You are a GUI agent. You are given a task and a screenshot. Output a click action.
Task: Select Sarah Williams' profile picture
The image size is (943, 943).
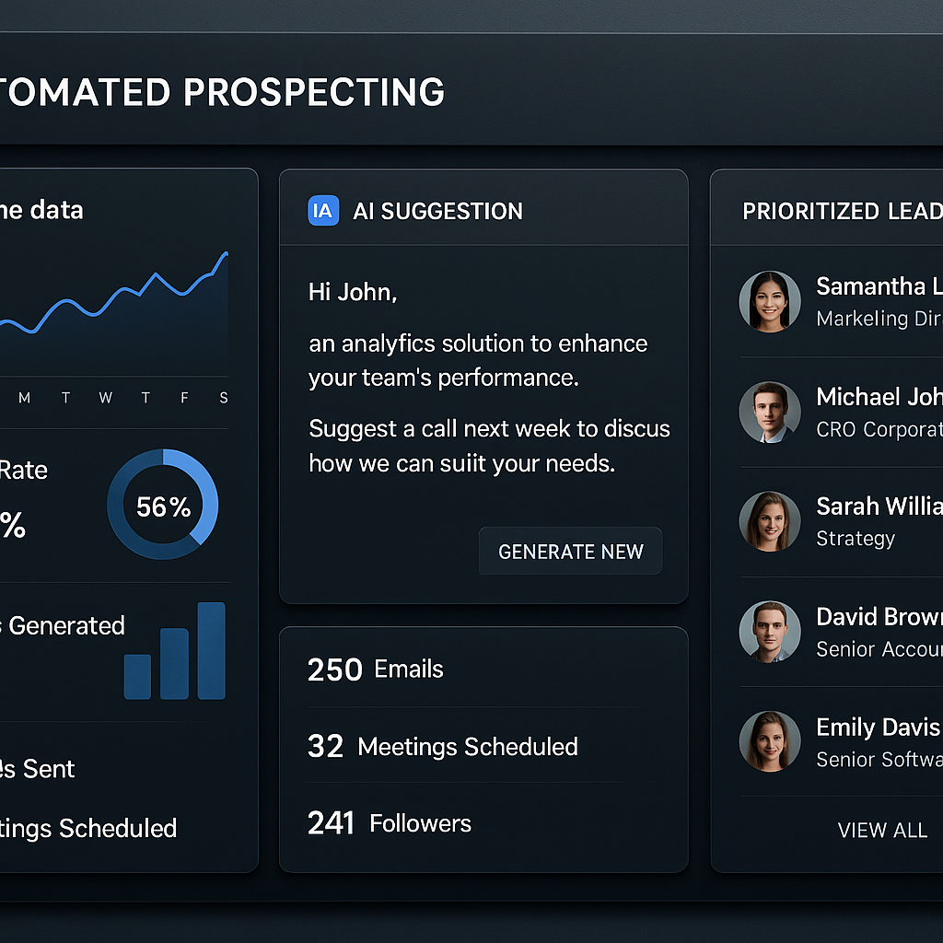click(x=770, y=520)
